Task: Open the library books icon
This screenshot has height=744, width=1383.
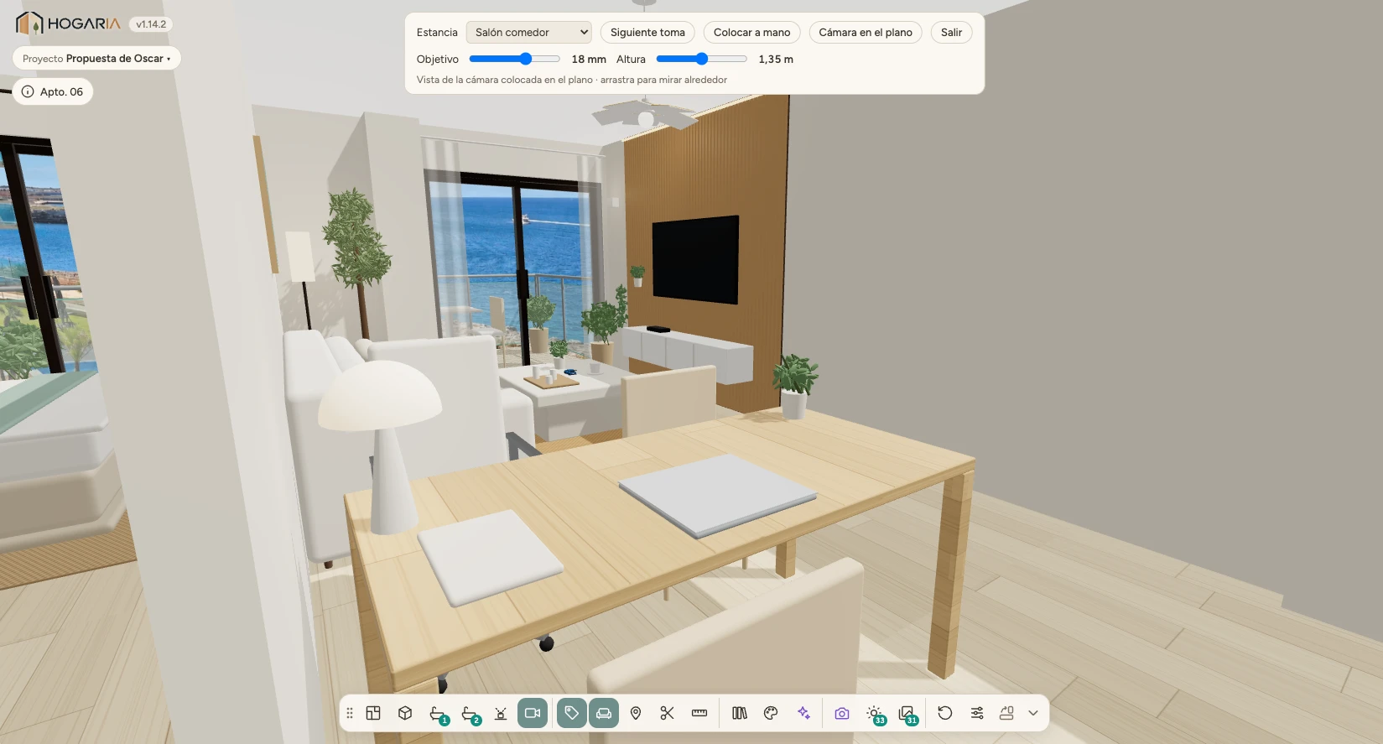Action: 739,713
